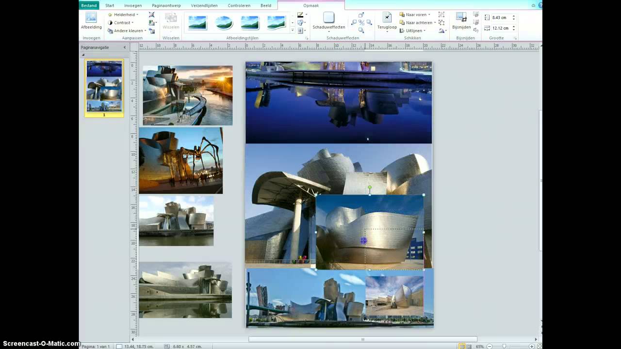Open the Helderheid brightness dropdown

click(x=123, y=15)
